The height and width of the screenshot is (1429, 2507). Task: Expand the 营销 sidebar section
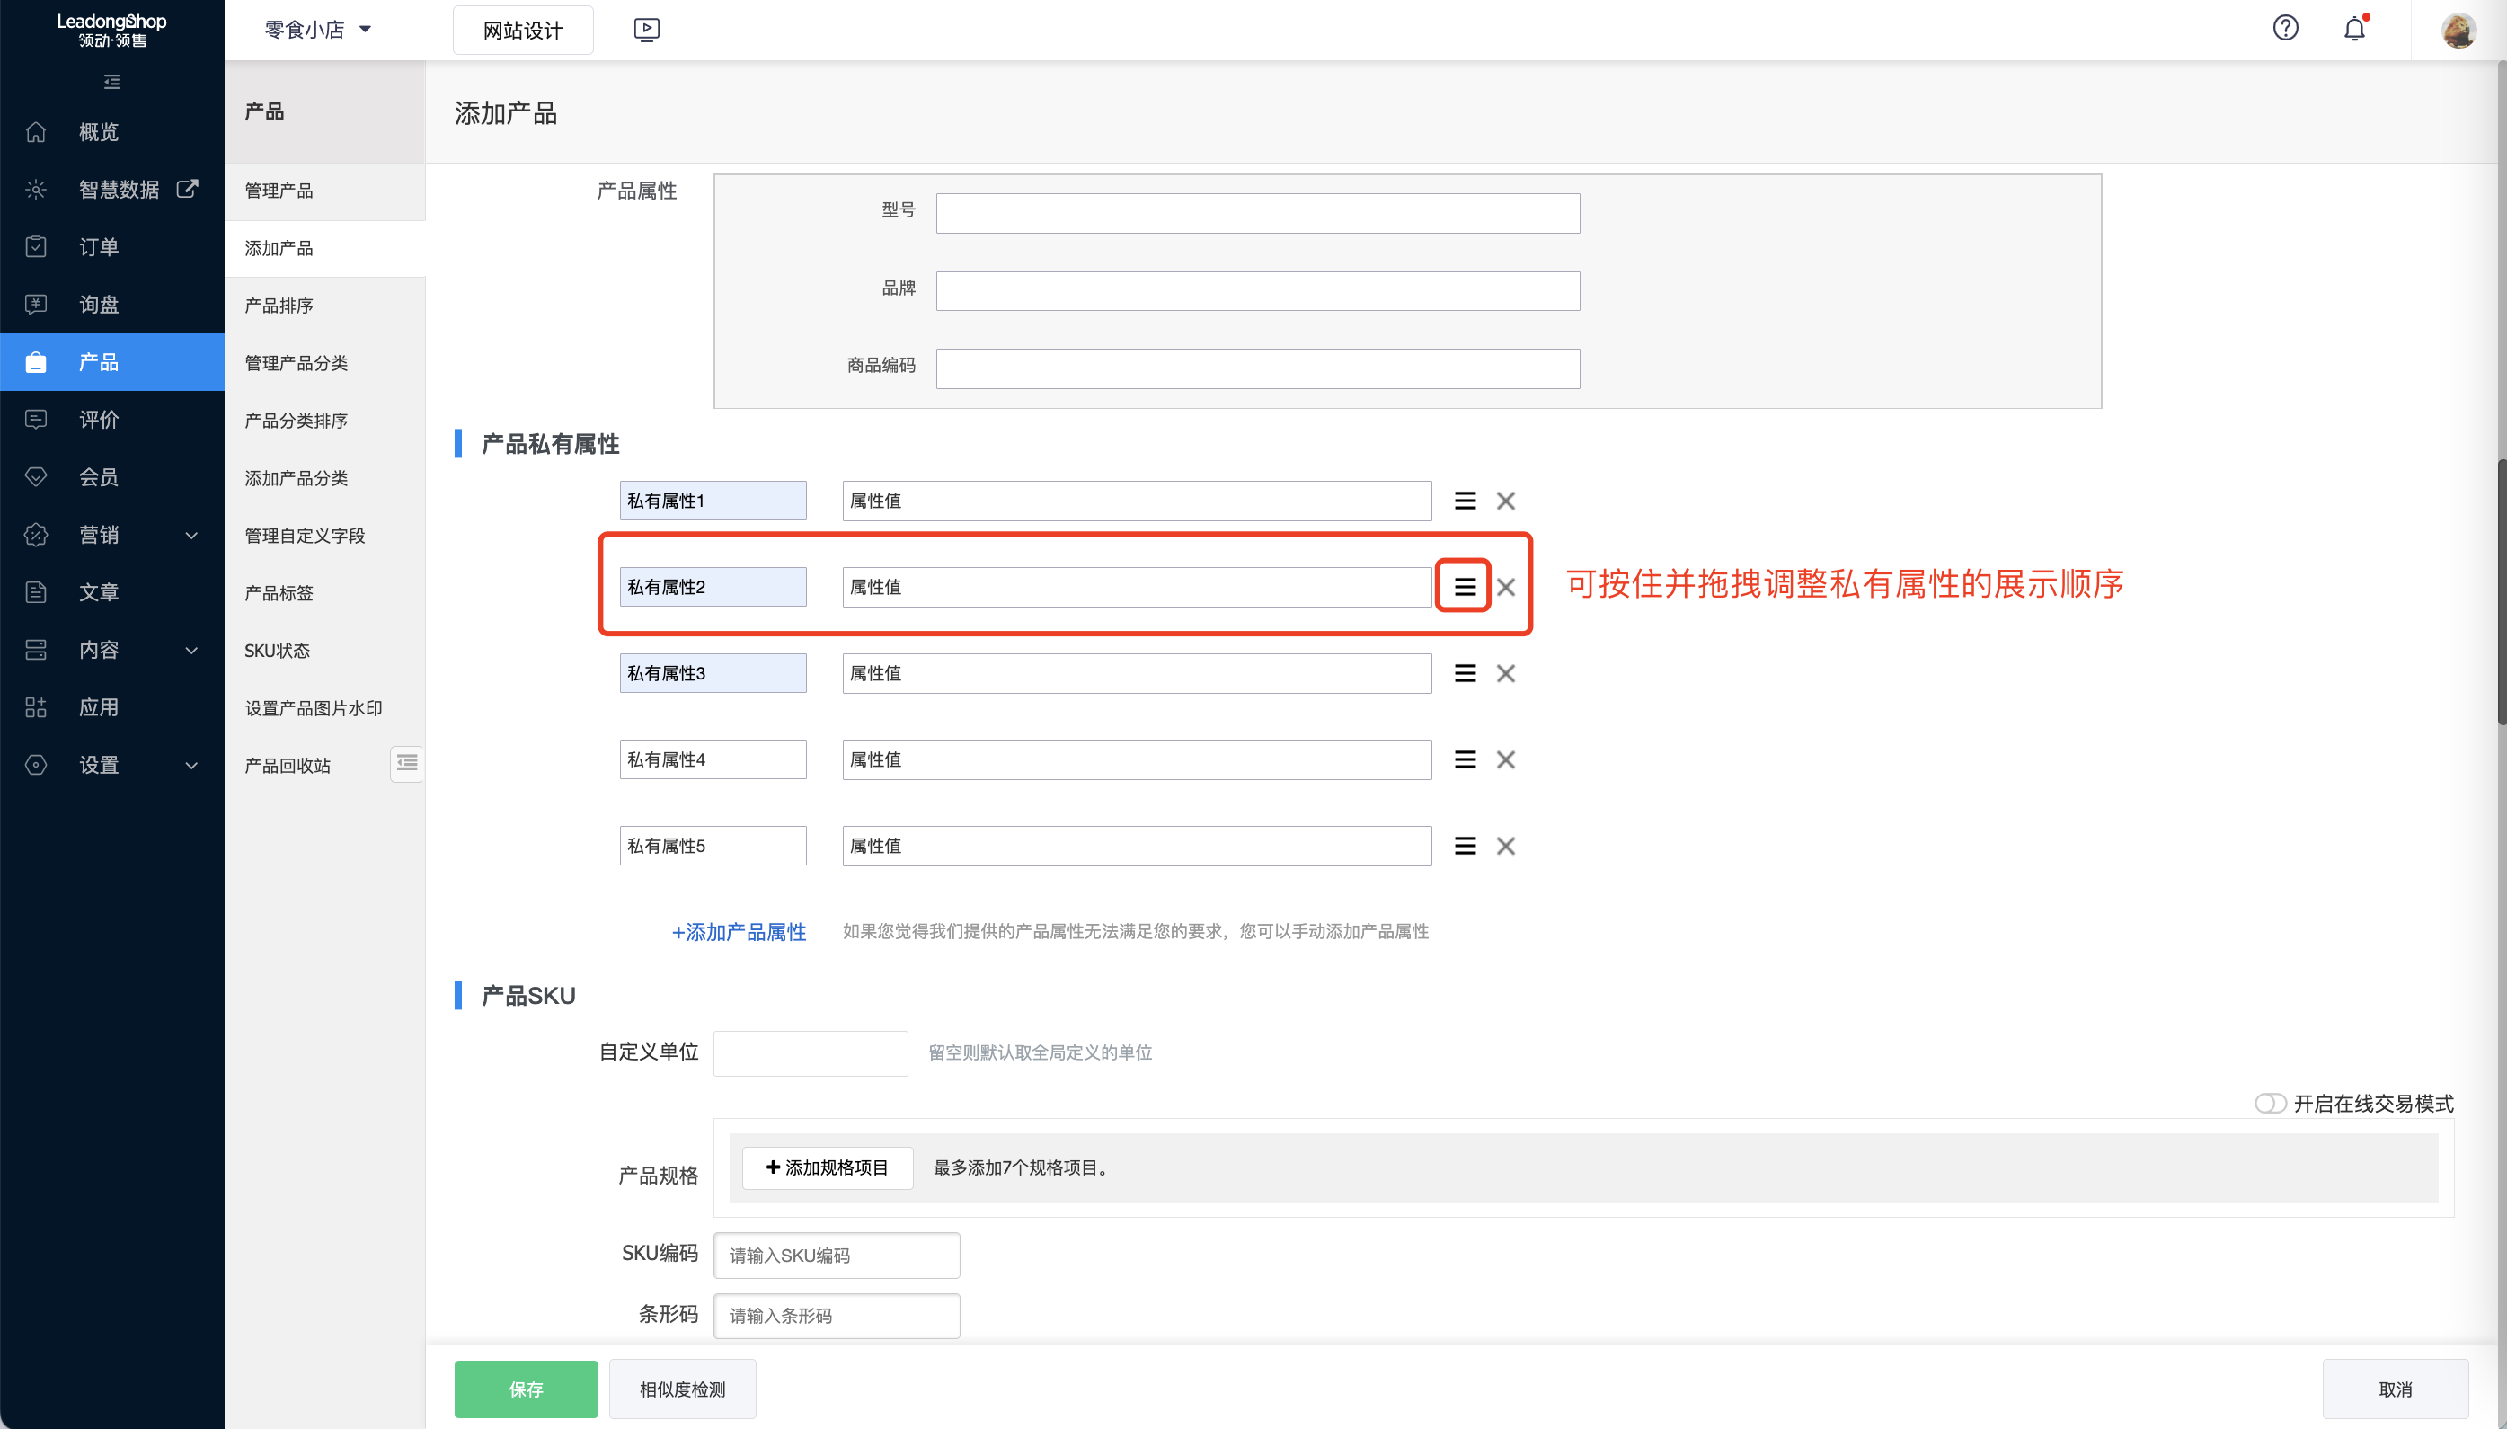(99, 535)
